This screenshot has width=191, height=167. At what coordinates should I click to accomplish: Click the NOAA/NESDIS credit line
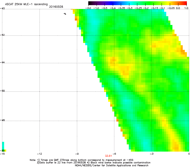point(112,165)
